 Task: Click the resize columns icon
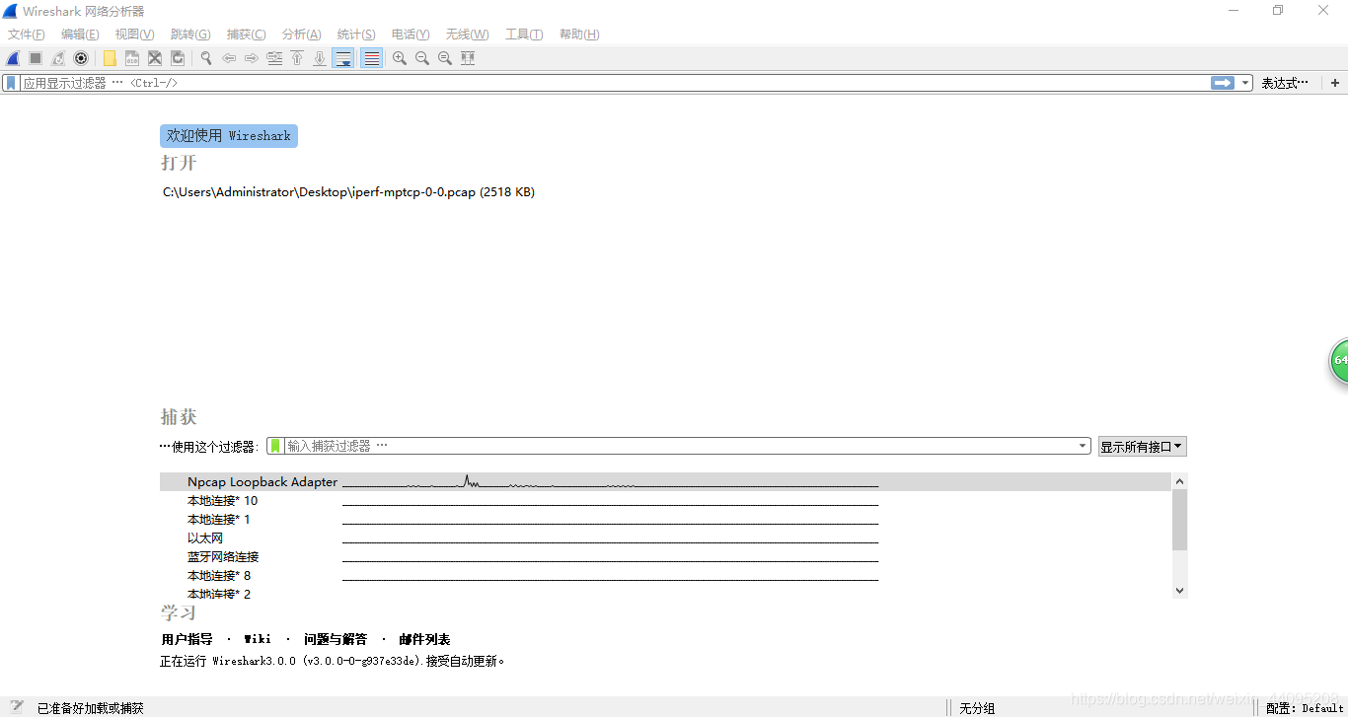point(468,58)
